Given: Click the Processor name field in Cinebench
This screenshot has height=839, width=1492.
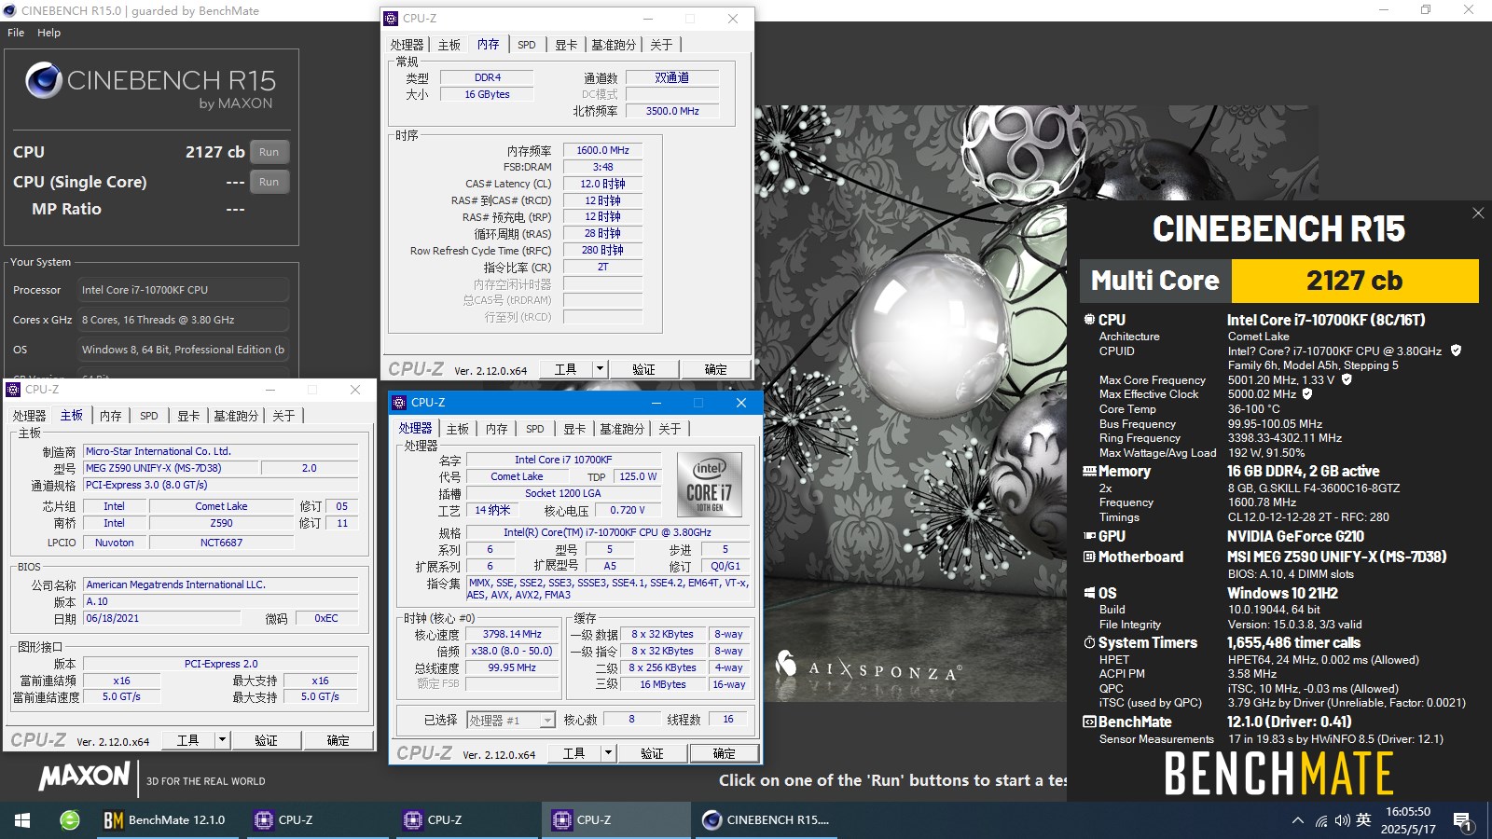Looking at the screenshot, I should click(183, 290).
